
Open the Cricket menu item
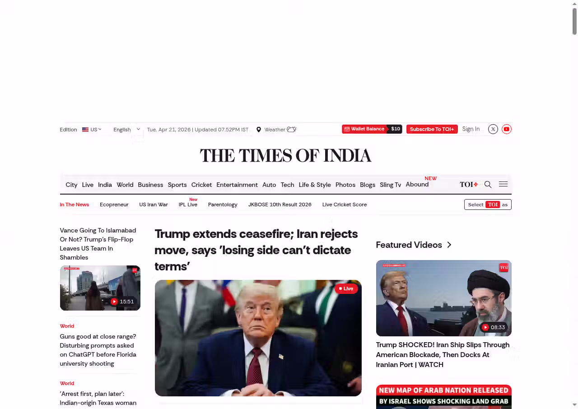[201, 185]
